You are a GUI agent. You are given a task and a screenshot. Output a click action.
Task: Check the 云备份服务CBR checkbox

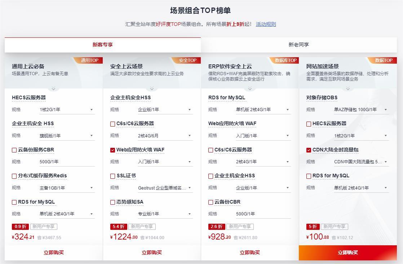coord(14,150)
